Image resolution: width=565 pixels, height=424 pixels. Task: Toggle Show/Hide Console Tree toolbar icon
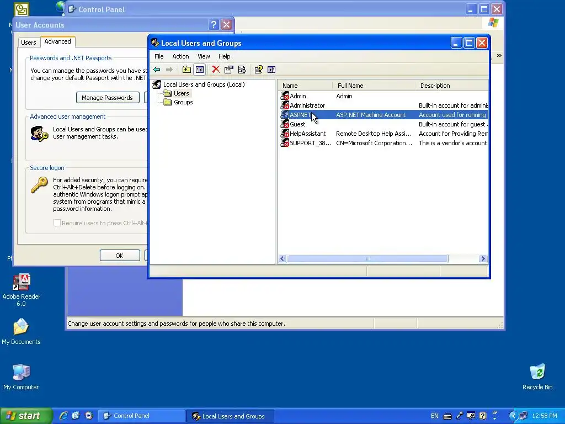[200, 70]
